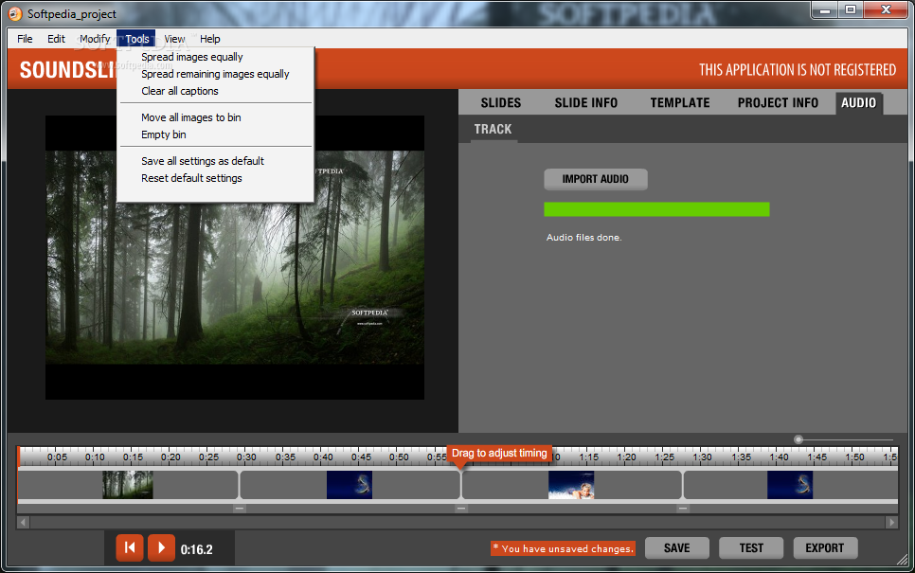Click the rewind to start button
The height and width of the screenshot is (573, 915).
pyautogui.click(x=130, y=548)
